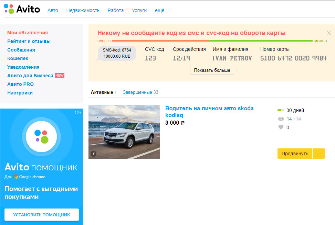Click the photo count badge 7
The image size is (335, 225).
click(93, 154)
